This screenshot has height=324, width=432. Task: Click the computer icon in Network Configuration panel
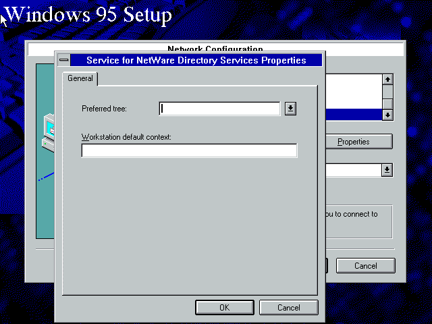pyautogui.click(x=49, y=133)
